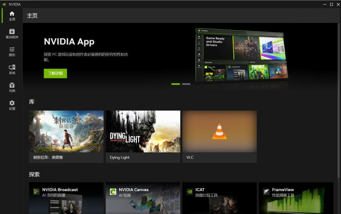341x214 pixels.
Task: Click the 性能测量工具 subtitle
Action: 283,195
